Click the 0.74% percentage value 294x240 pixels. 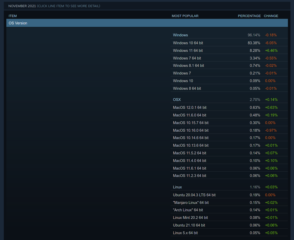click(x=255, y=66)
